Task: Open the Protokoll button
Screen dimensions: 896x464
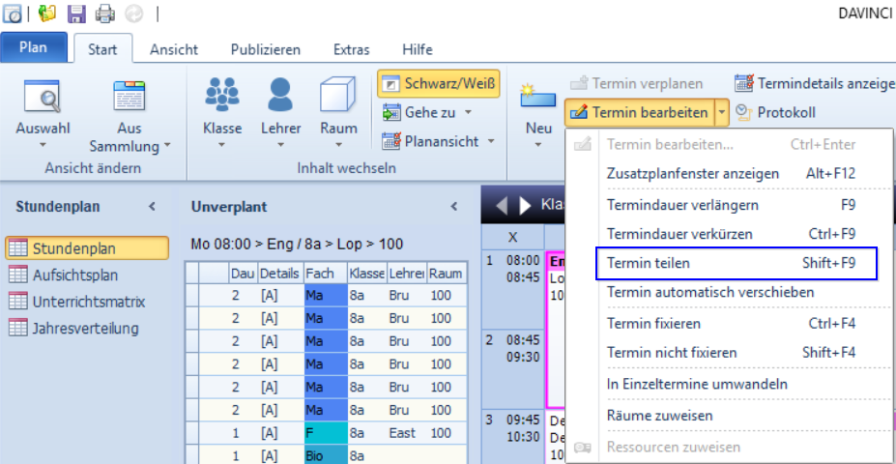Action: (x=775, y=112)
